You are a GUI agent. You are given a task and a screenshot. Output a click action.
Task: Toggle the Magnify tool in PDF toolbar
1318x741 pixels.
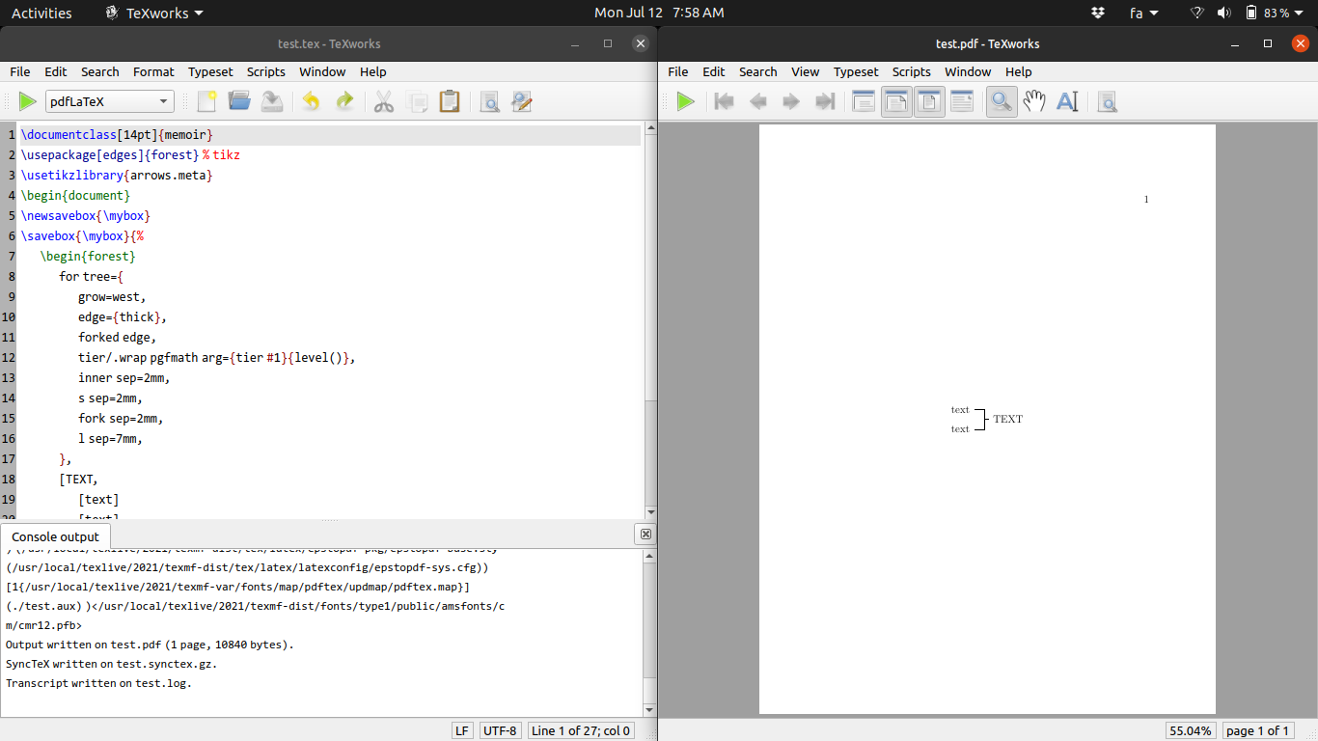(x=1002, y=101)
